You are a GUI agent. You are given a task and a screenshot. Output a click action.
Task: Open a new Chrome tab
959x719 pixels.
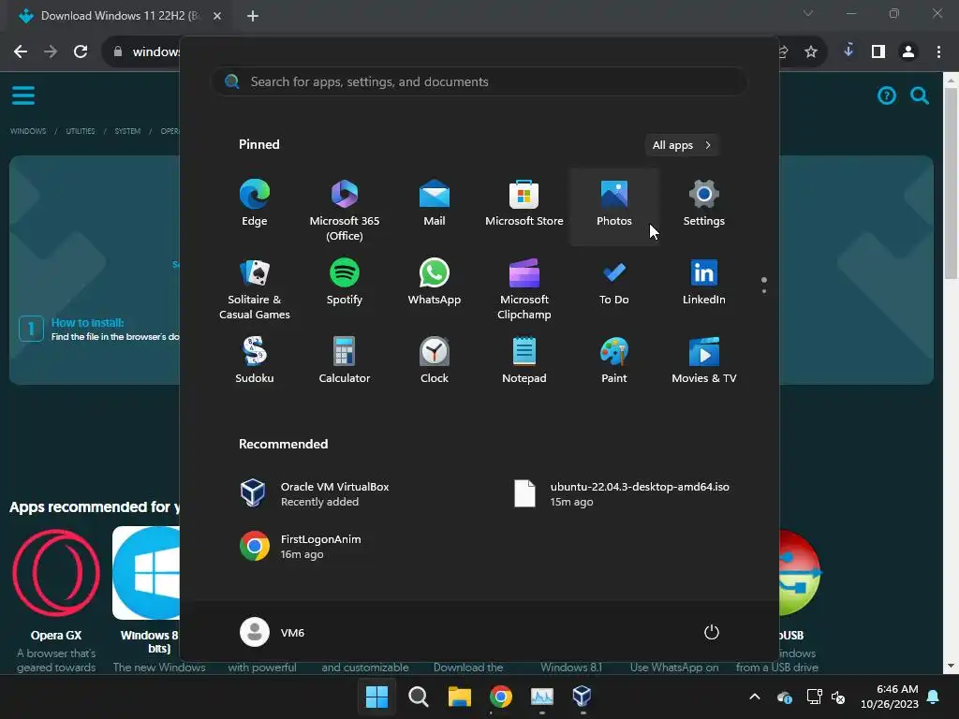[x=253, y=16]
